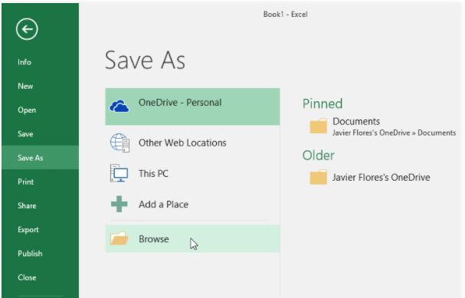Open pinned Documents folder name
This screenshot has height=298, width=465.
click(x=356, y=121)
